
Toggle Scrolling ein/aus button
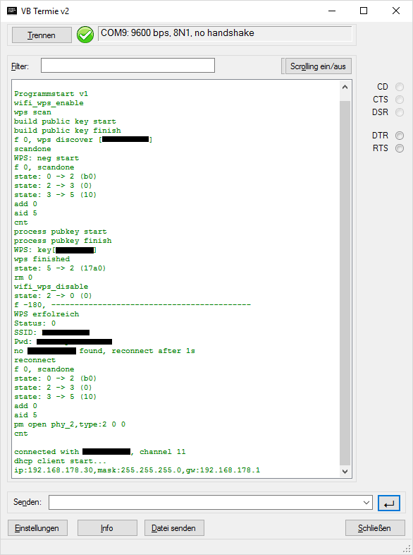coord(318,66)
